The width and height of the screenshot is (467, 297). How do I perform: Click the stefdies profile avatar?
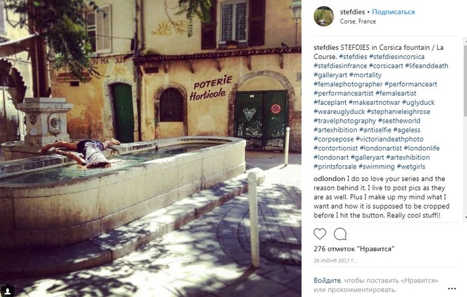(x=324, y=16)
